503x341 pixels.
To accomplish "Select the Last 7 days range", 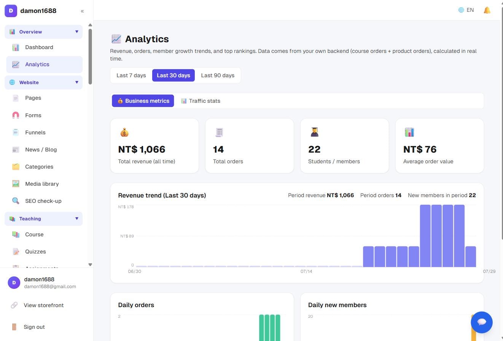I will tap(131, 75).
